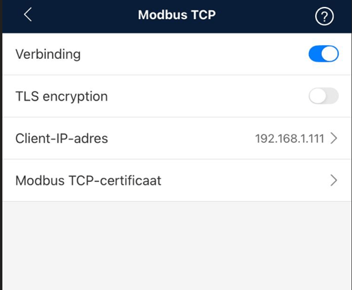This screenshot has width=352, height=290.
Task: Tap the Client-IP-adres label
Action: (62, 138)
